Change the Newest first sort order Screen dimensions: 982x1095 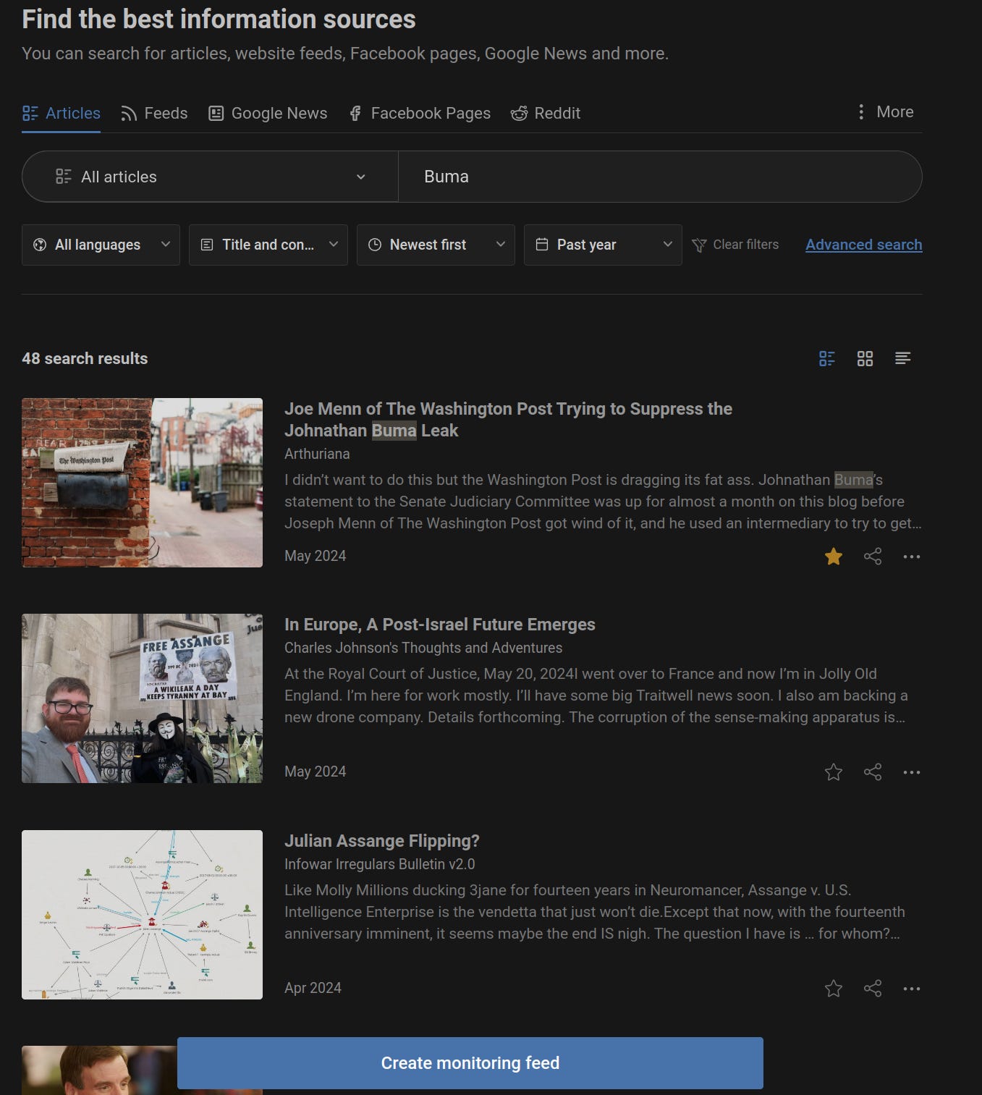[x=435, y=245]
